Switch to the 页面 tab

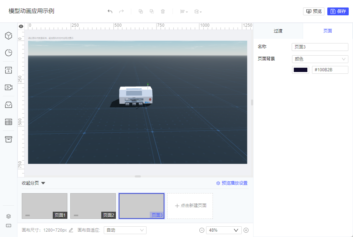coord(328,31)
